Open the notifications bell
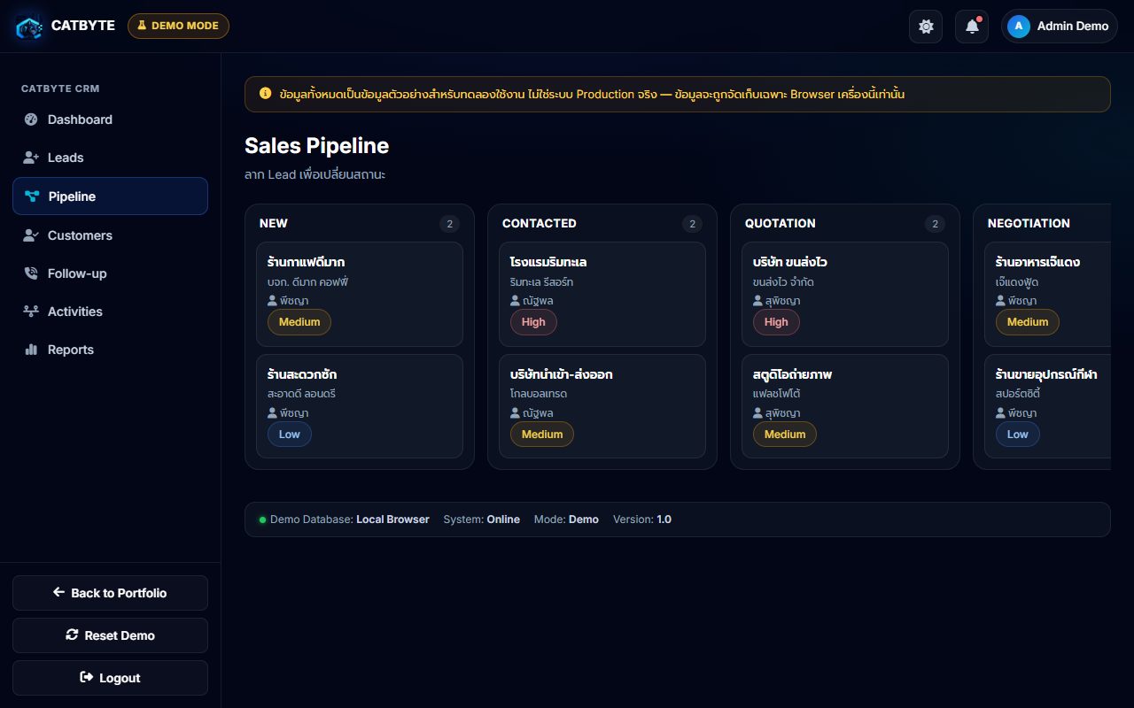The width and height of the screenshot is (1134, 708). pos(972,27)
